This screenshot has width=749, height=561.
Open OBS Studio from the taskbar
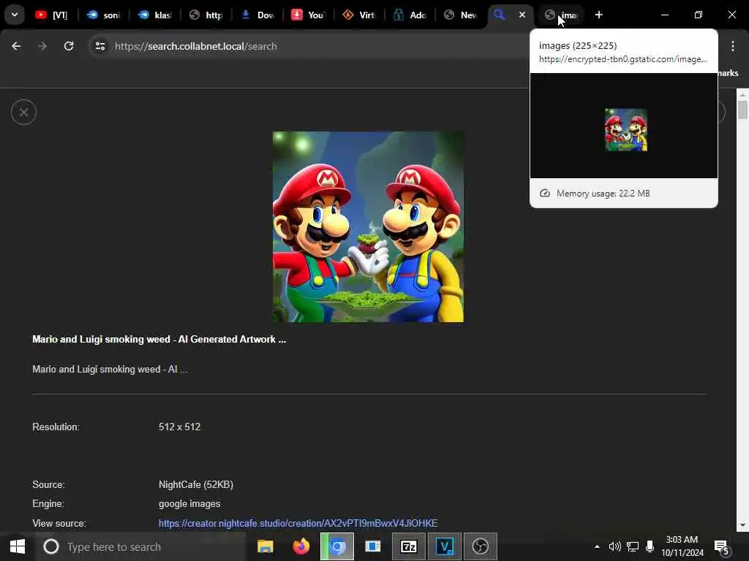[x=481, y=546]
